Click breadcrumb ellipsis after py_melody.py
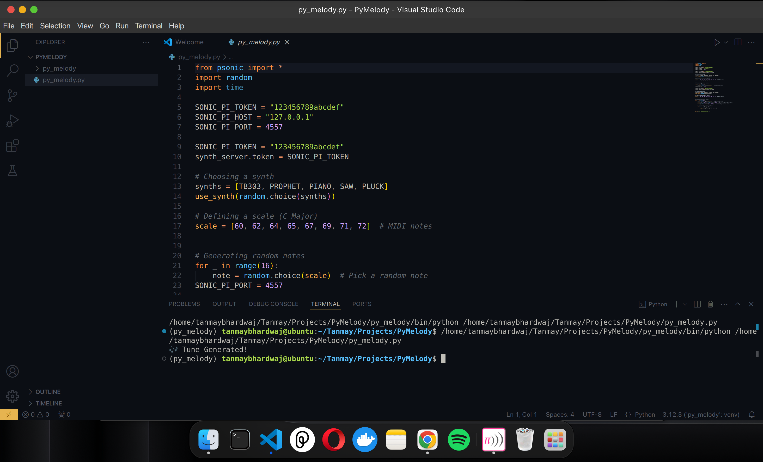The height and width of the screenshot is (462, 763). click(x=231, y=57)
